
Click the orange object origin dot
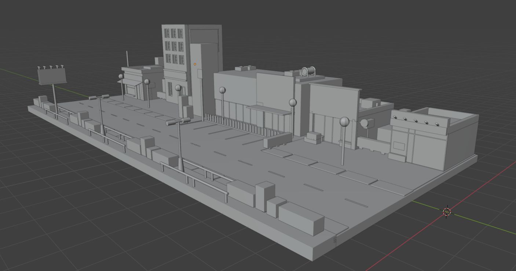pos(195,64)
